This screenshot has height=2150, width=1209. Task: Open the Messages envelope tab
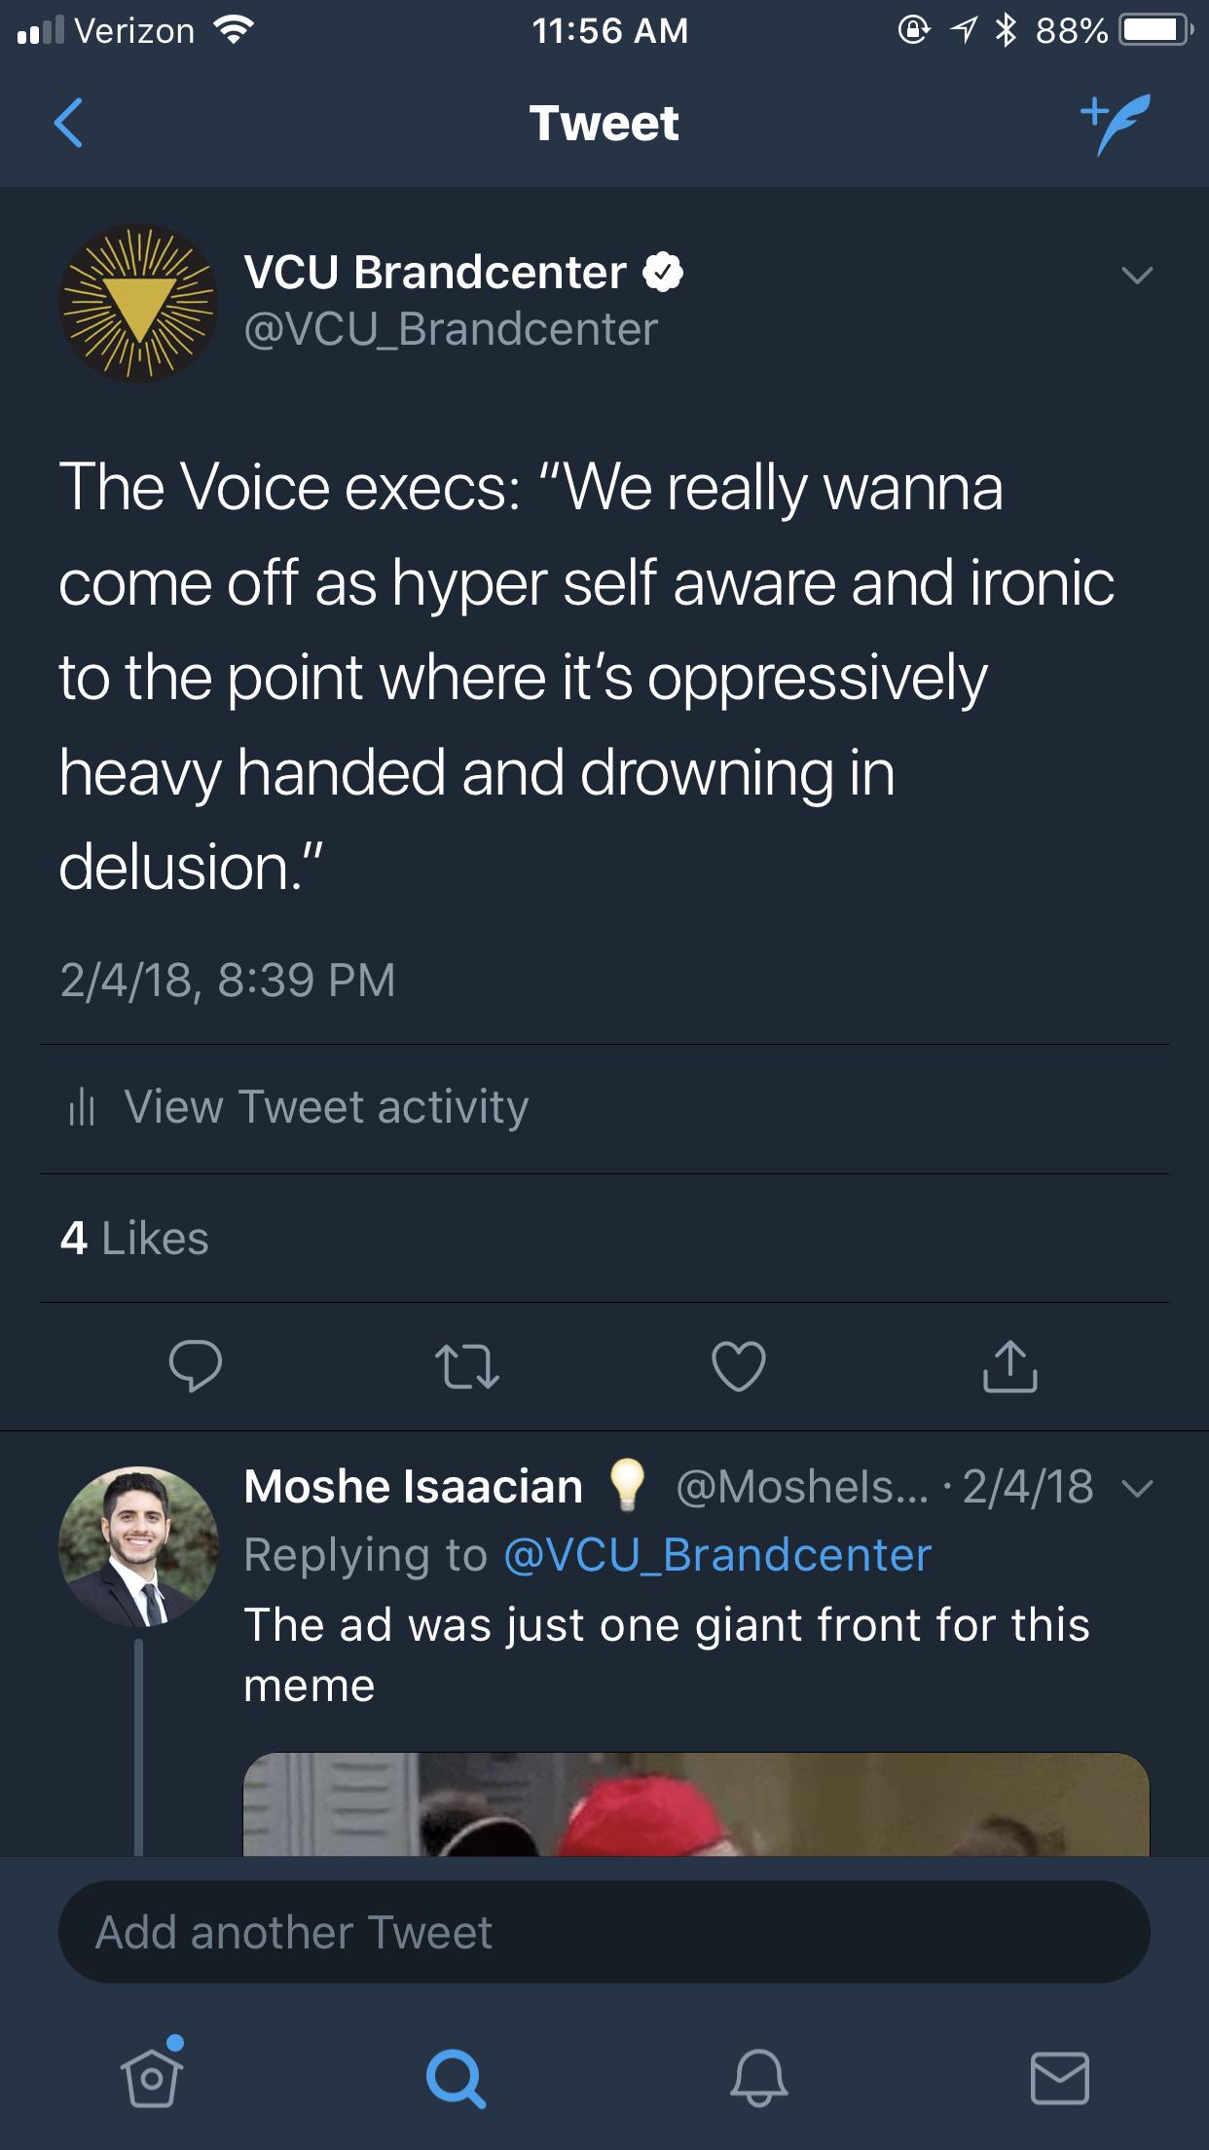1060,2077
